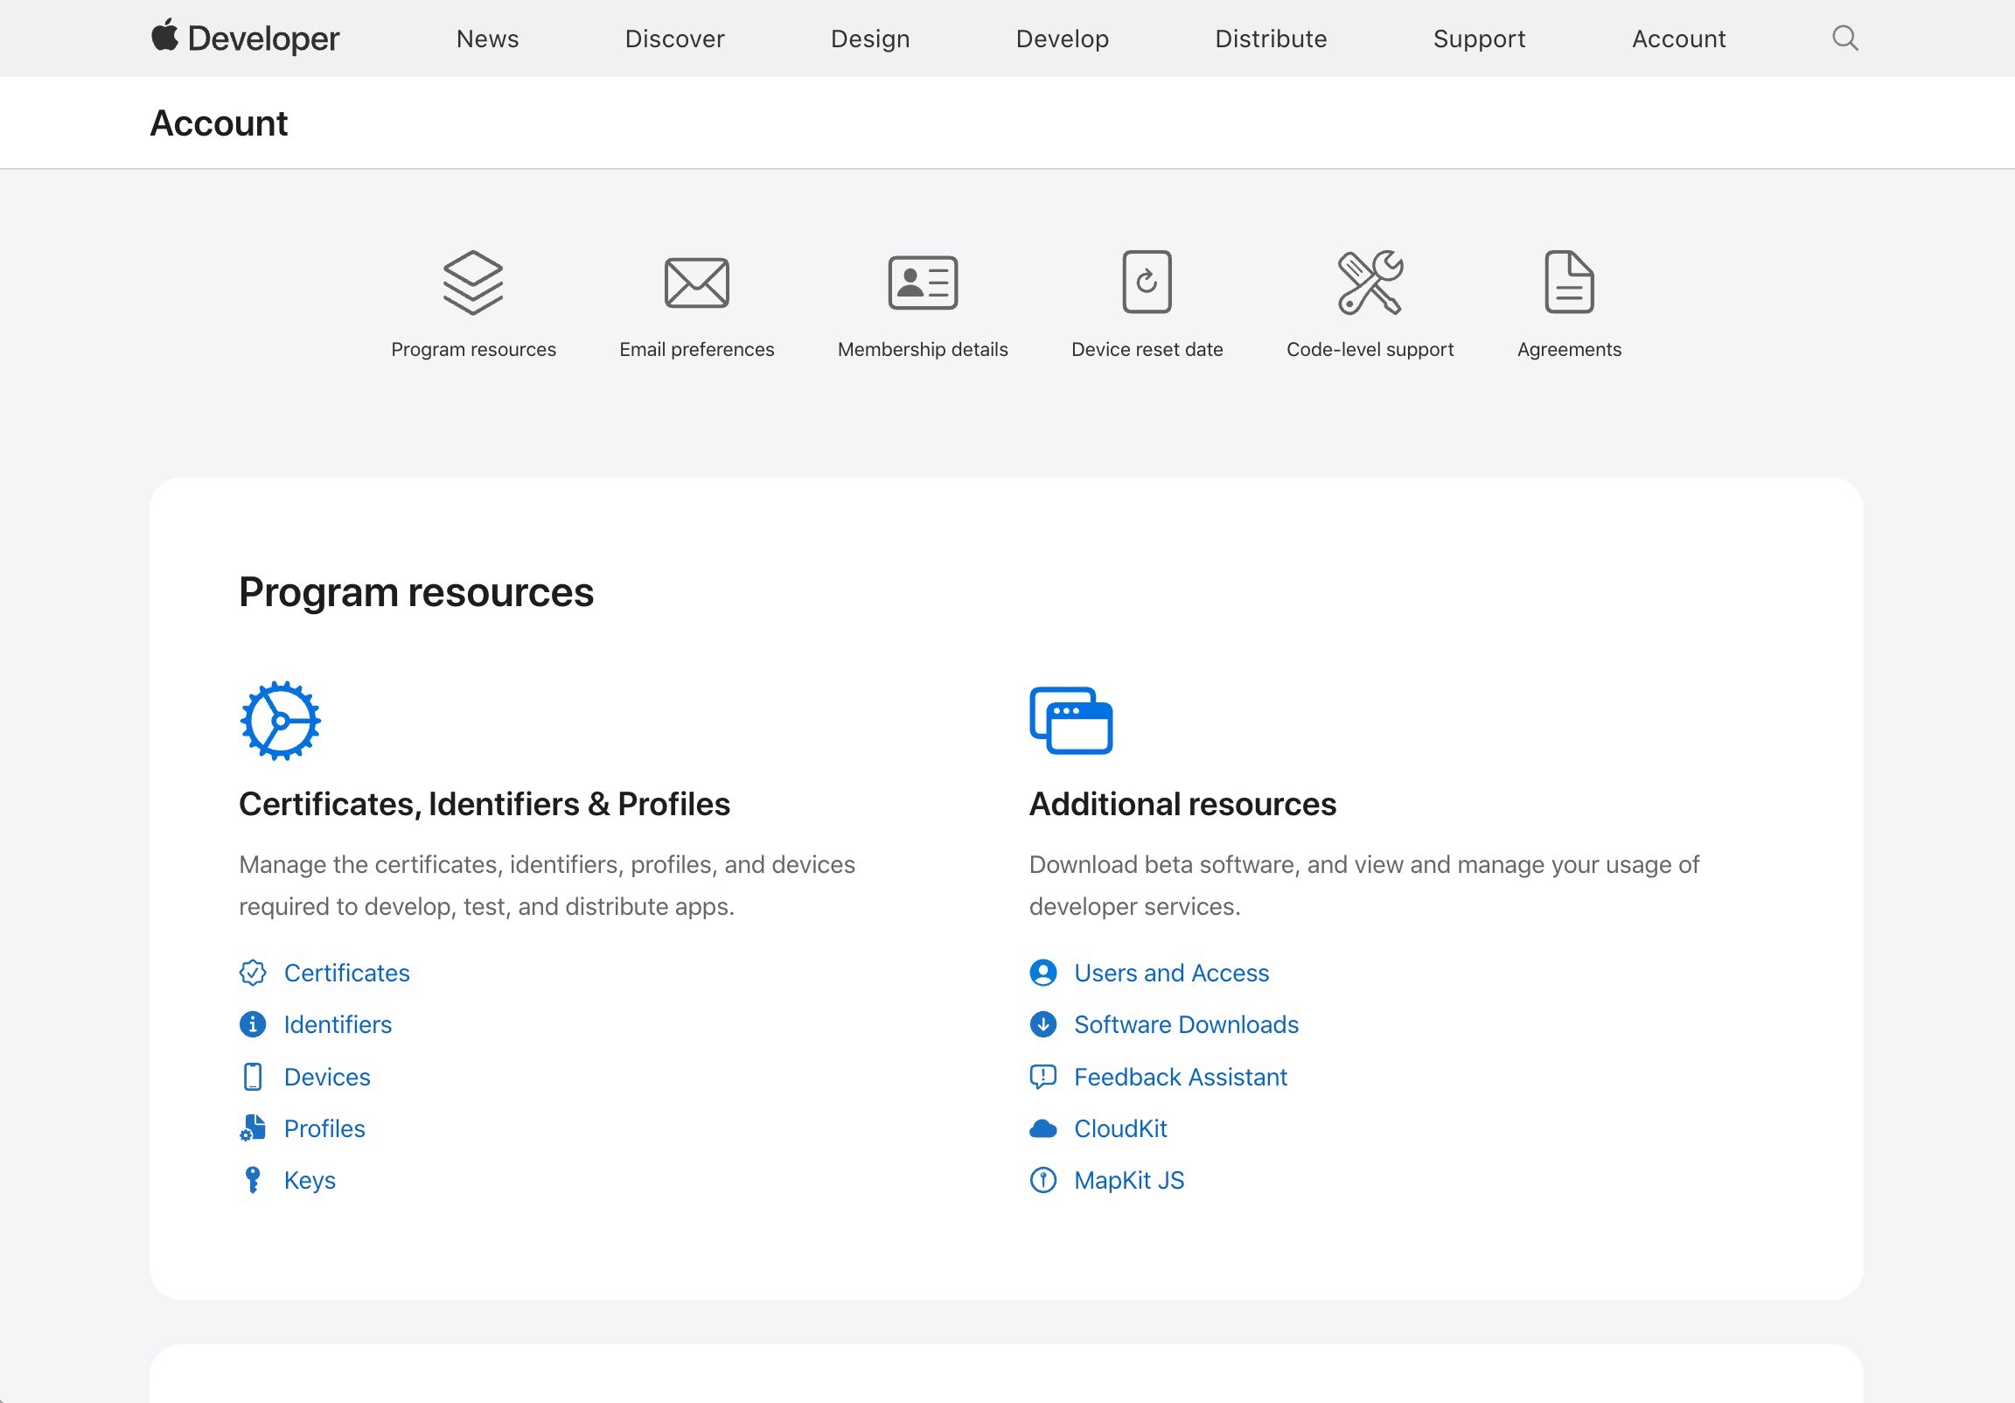Click the Additional resources windows icon
The width and height of the screenshot is (2015, 1403).
[x=1070, y=721]
